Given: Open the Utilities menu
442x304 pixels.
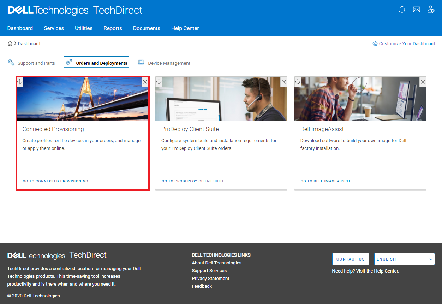Looking at the screenshot, I should [84, 28].
